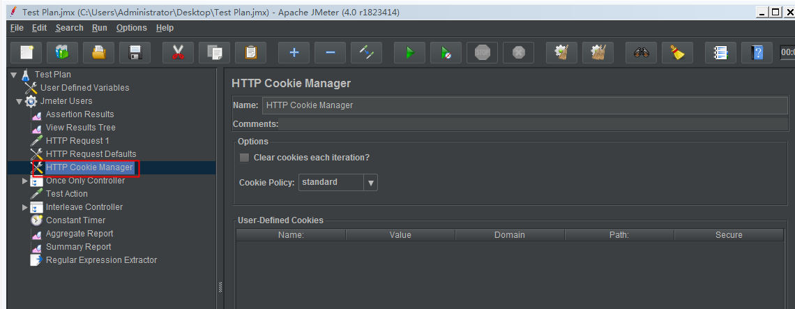795x309 pixels.
Task: Select Assertion Results tree item
Action: [79, 114]
